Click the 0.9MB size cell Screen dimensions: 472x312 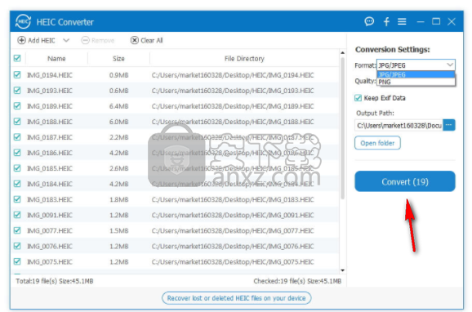tap(119, 75)
